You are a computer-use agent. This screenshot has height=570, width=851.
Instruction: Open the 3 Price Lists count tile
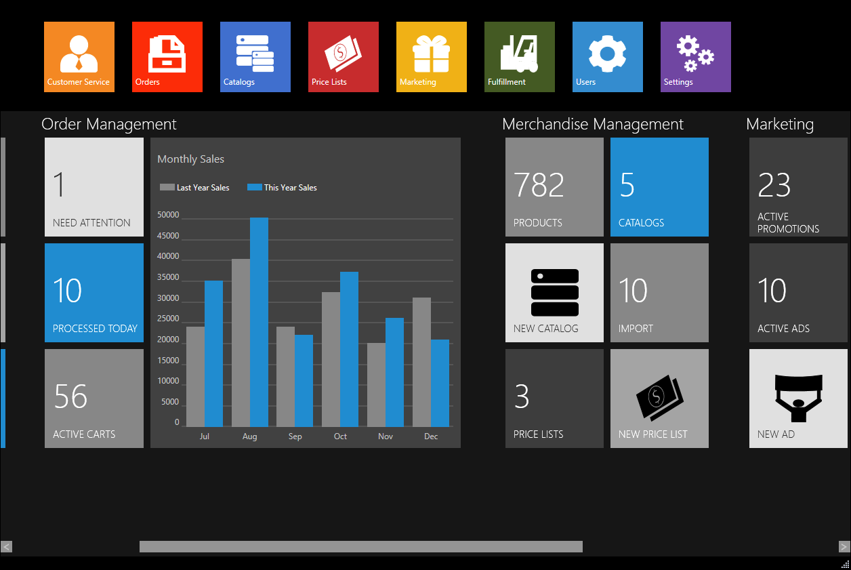(554, 399)
